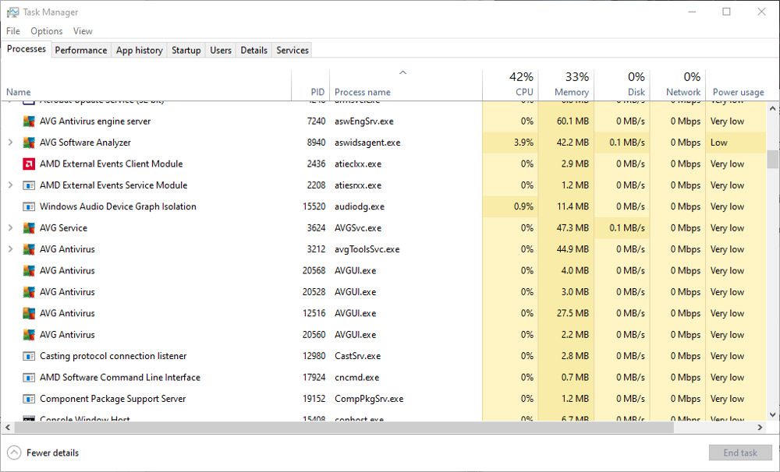This screenshot has height=472, width=780.
Task: Click the vertical scrollbar thumb
Action: pos(772,159)
